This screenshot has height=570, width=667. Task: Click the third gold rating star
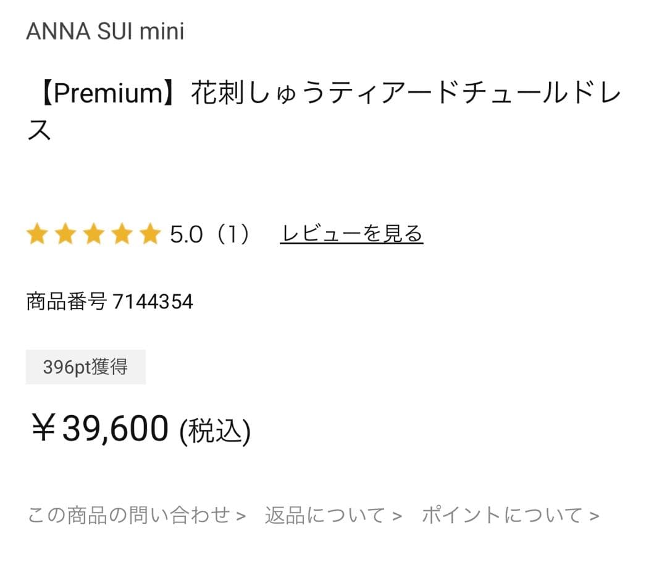click(x=93, y=234)
